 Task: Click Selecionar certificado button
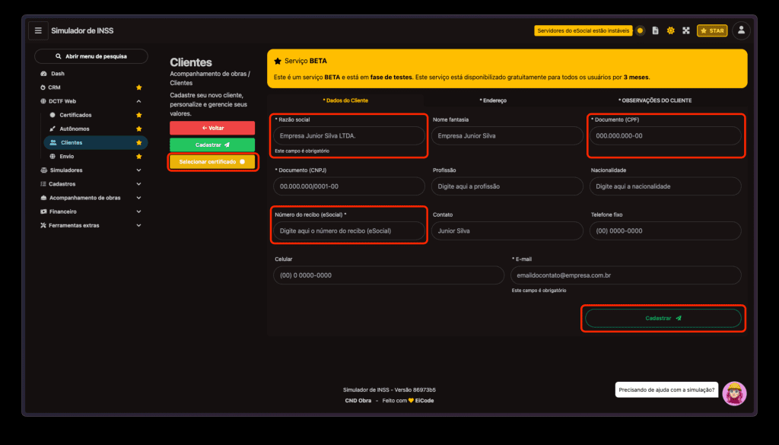(212, 162)
